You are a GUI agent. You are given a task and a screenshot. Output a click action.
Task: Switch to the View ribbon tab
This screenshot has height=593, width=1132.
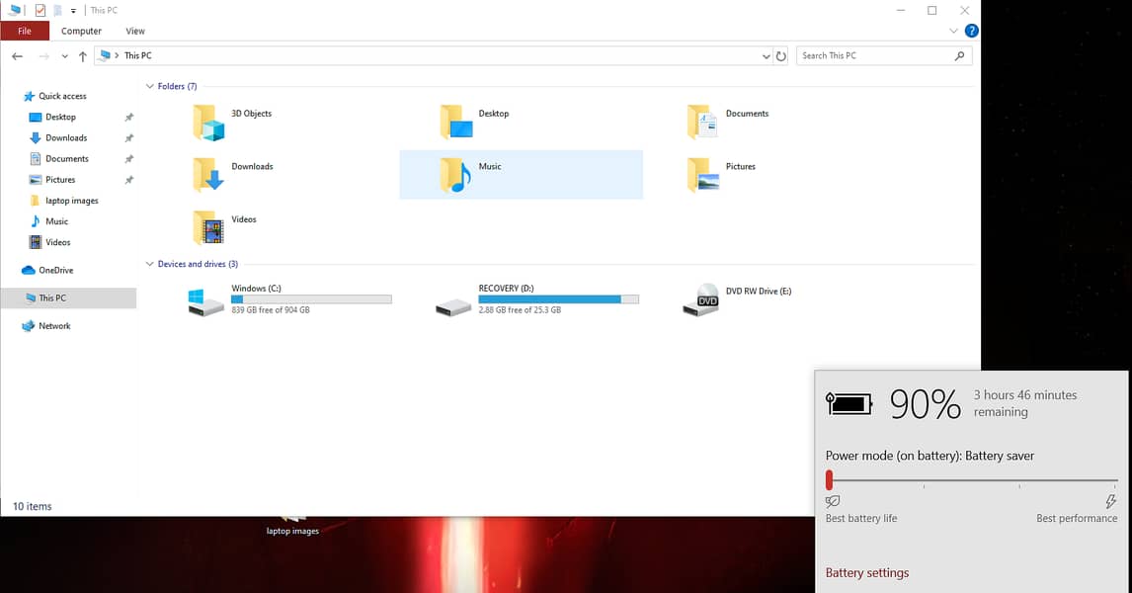(135, 32)
